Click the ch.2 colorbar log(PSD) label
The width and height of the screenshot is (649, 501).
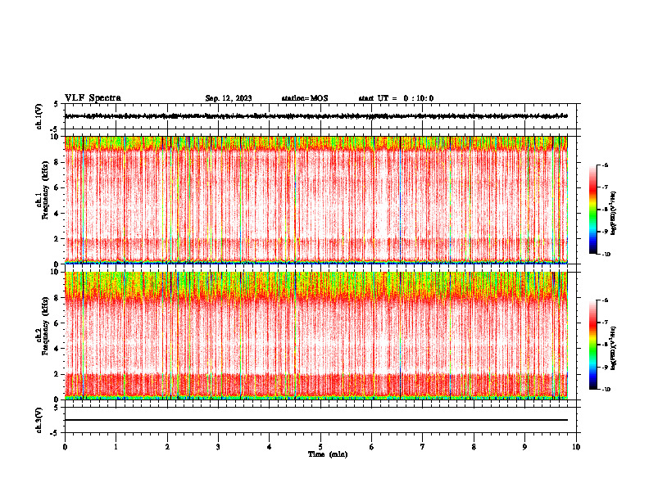(x=613, y=348)
